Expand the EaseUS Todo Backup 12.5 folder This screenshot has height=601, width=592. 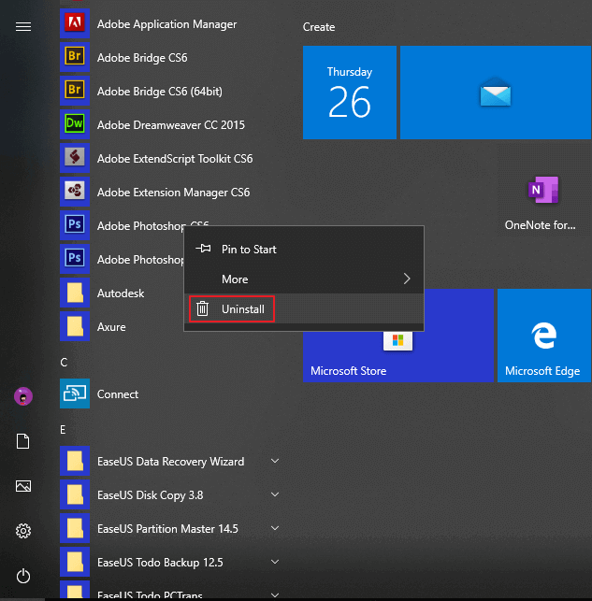click(x=275, y=563)
